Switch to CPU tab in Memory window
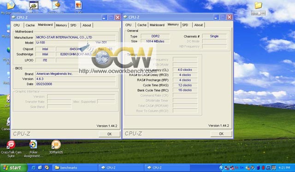Image resolution: width=295 pixels, height=172 pixels. pyautogui.click(x=128, y=25)
